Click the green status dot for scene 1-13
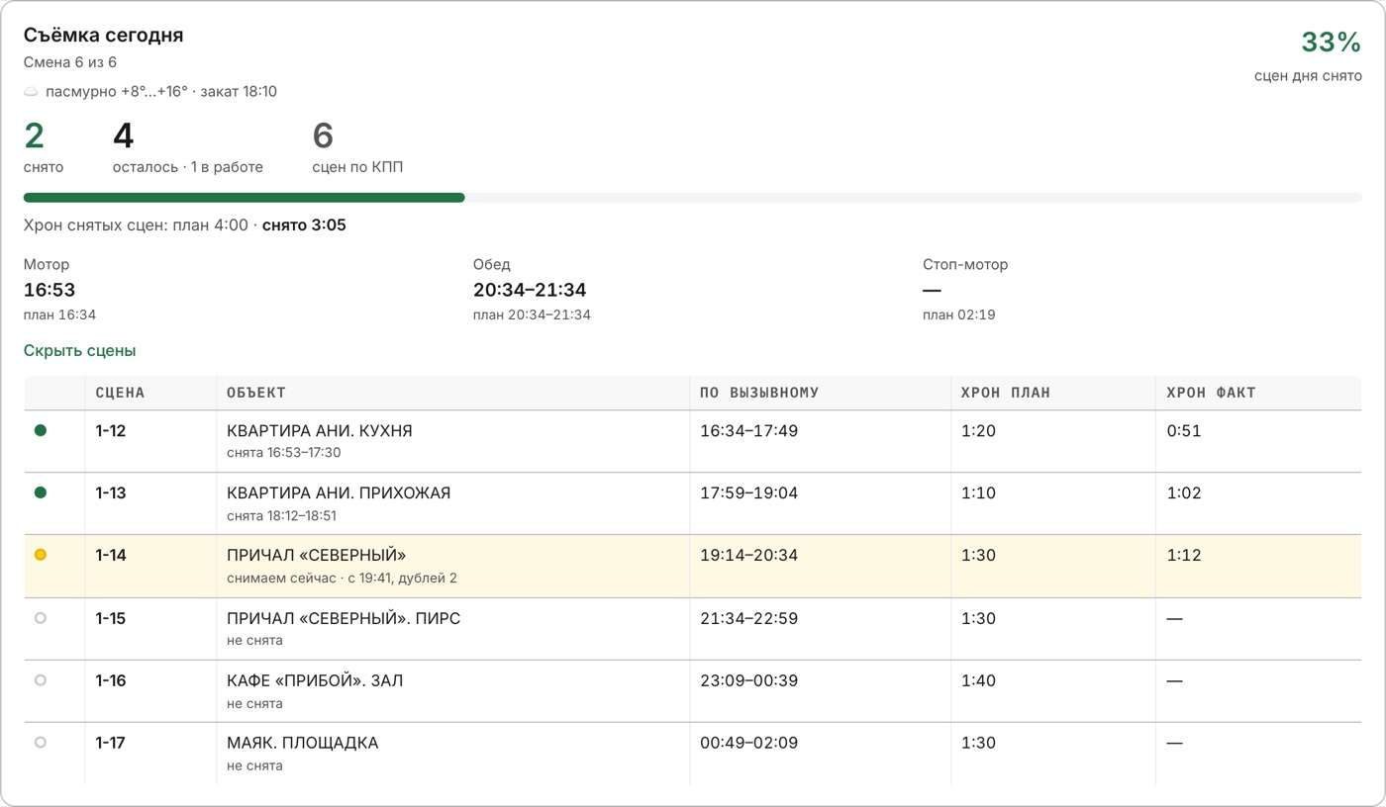 pyautogui.click(x=41, y=493)
